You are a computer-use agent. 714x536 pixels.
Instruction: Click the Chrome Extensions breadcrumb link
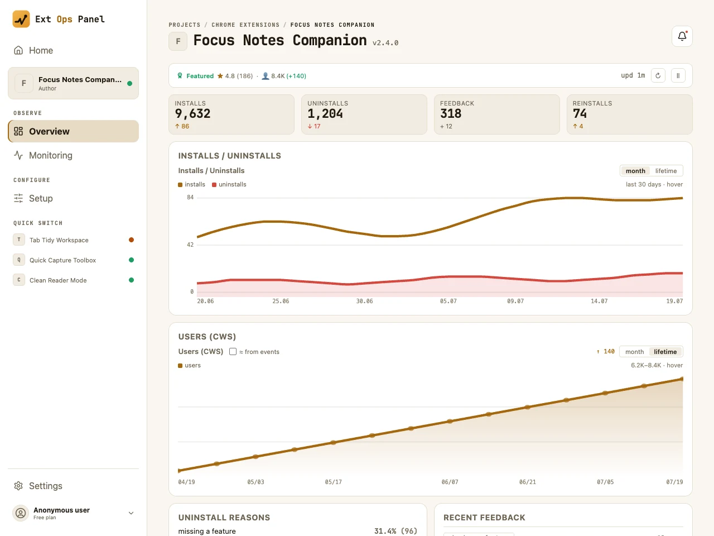245,25
